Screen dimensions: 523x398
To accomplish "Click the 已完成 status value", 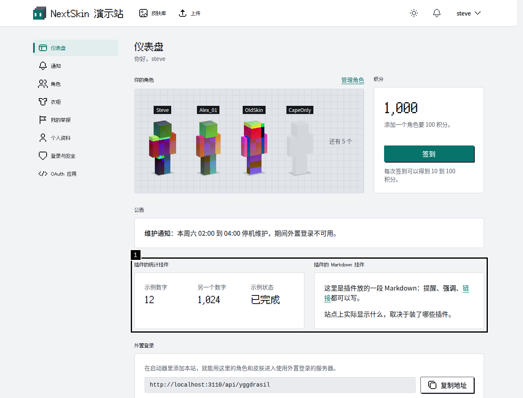I will point(265,300).
